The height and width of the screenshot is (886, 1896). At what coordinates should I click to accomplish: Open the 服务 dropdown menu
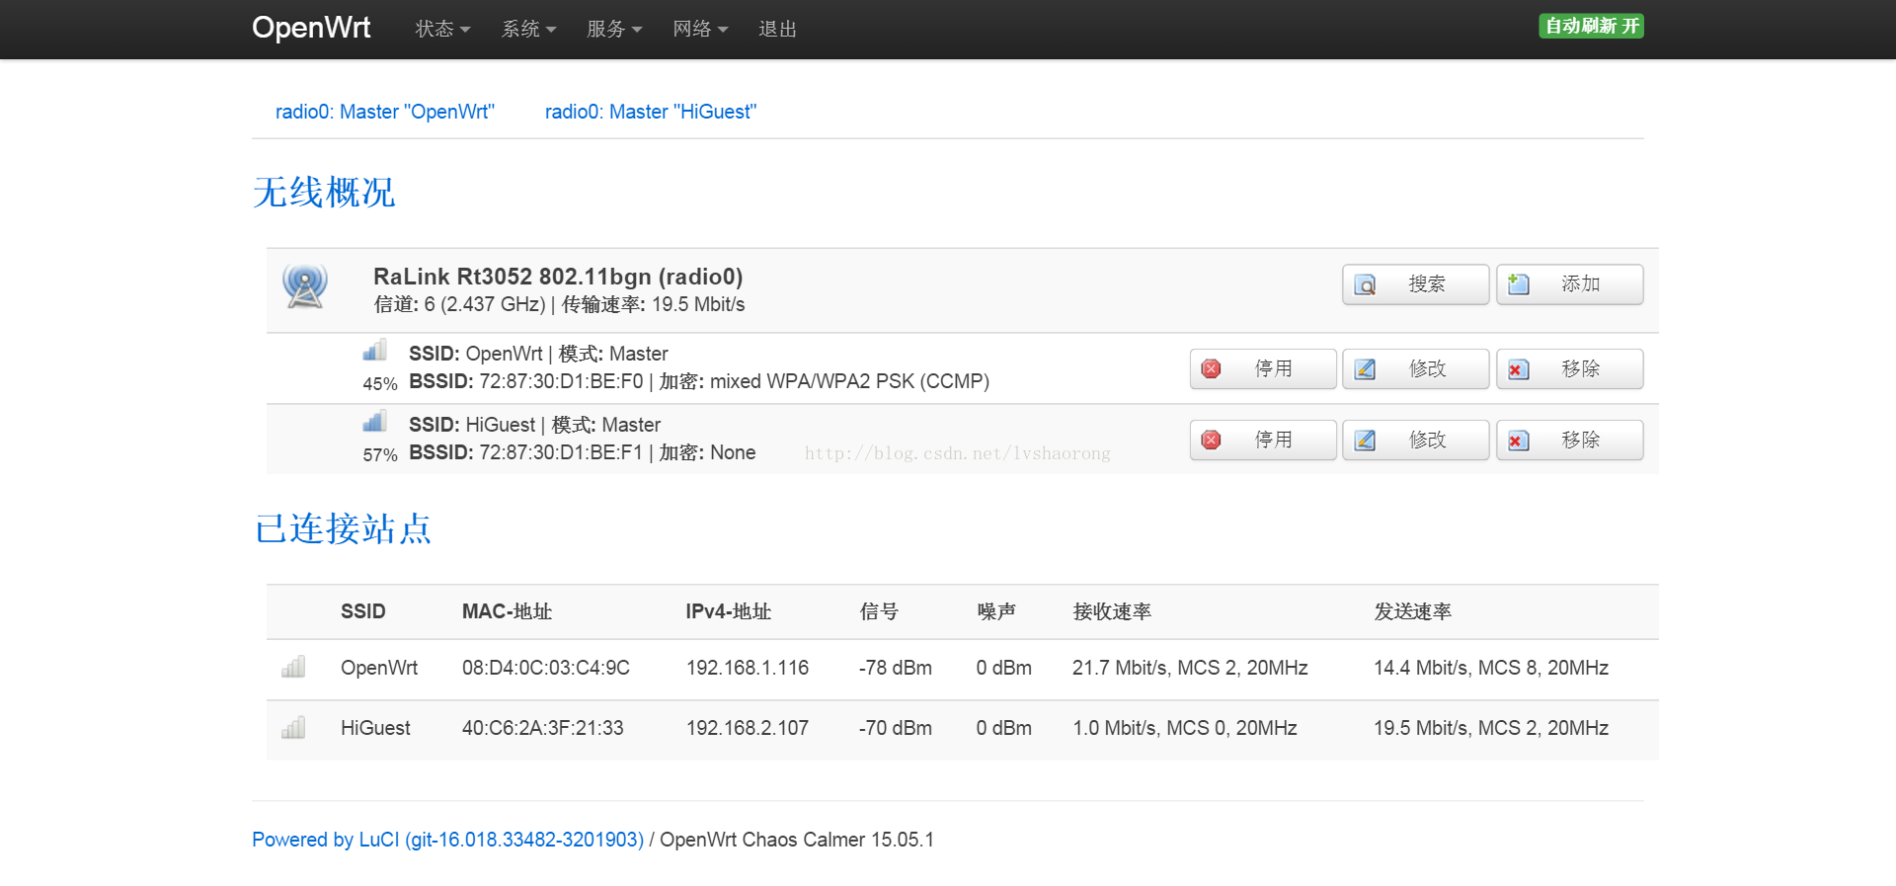coord(614,29)
